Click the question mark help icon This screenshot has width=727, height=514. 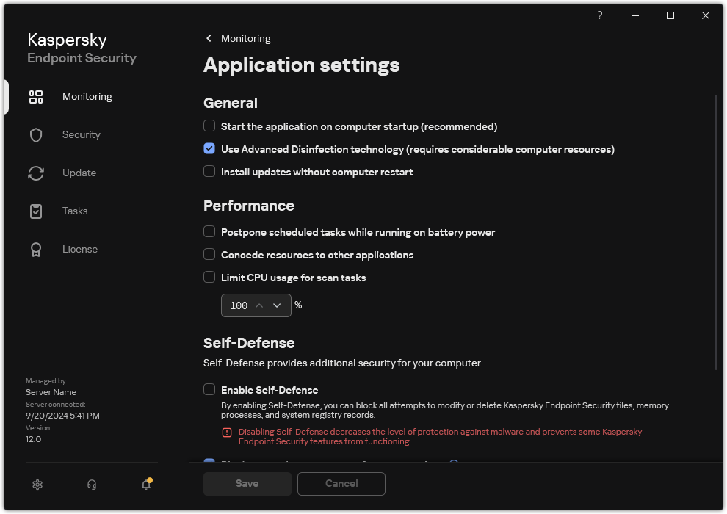[x=600, y=15]
